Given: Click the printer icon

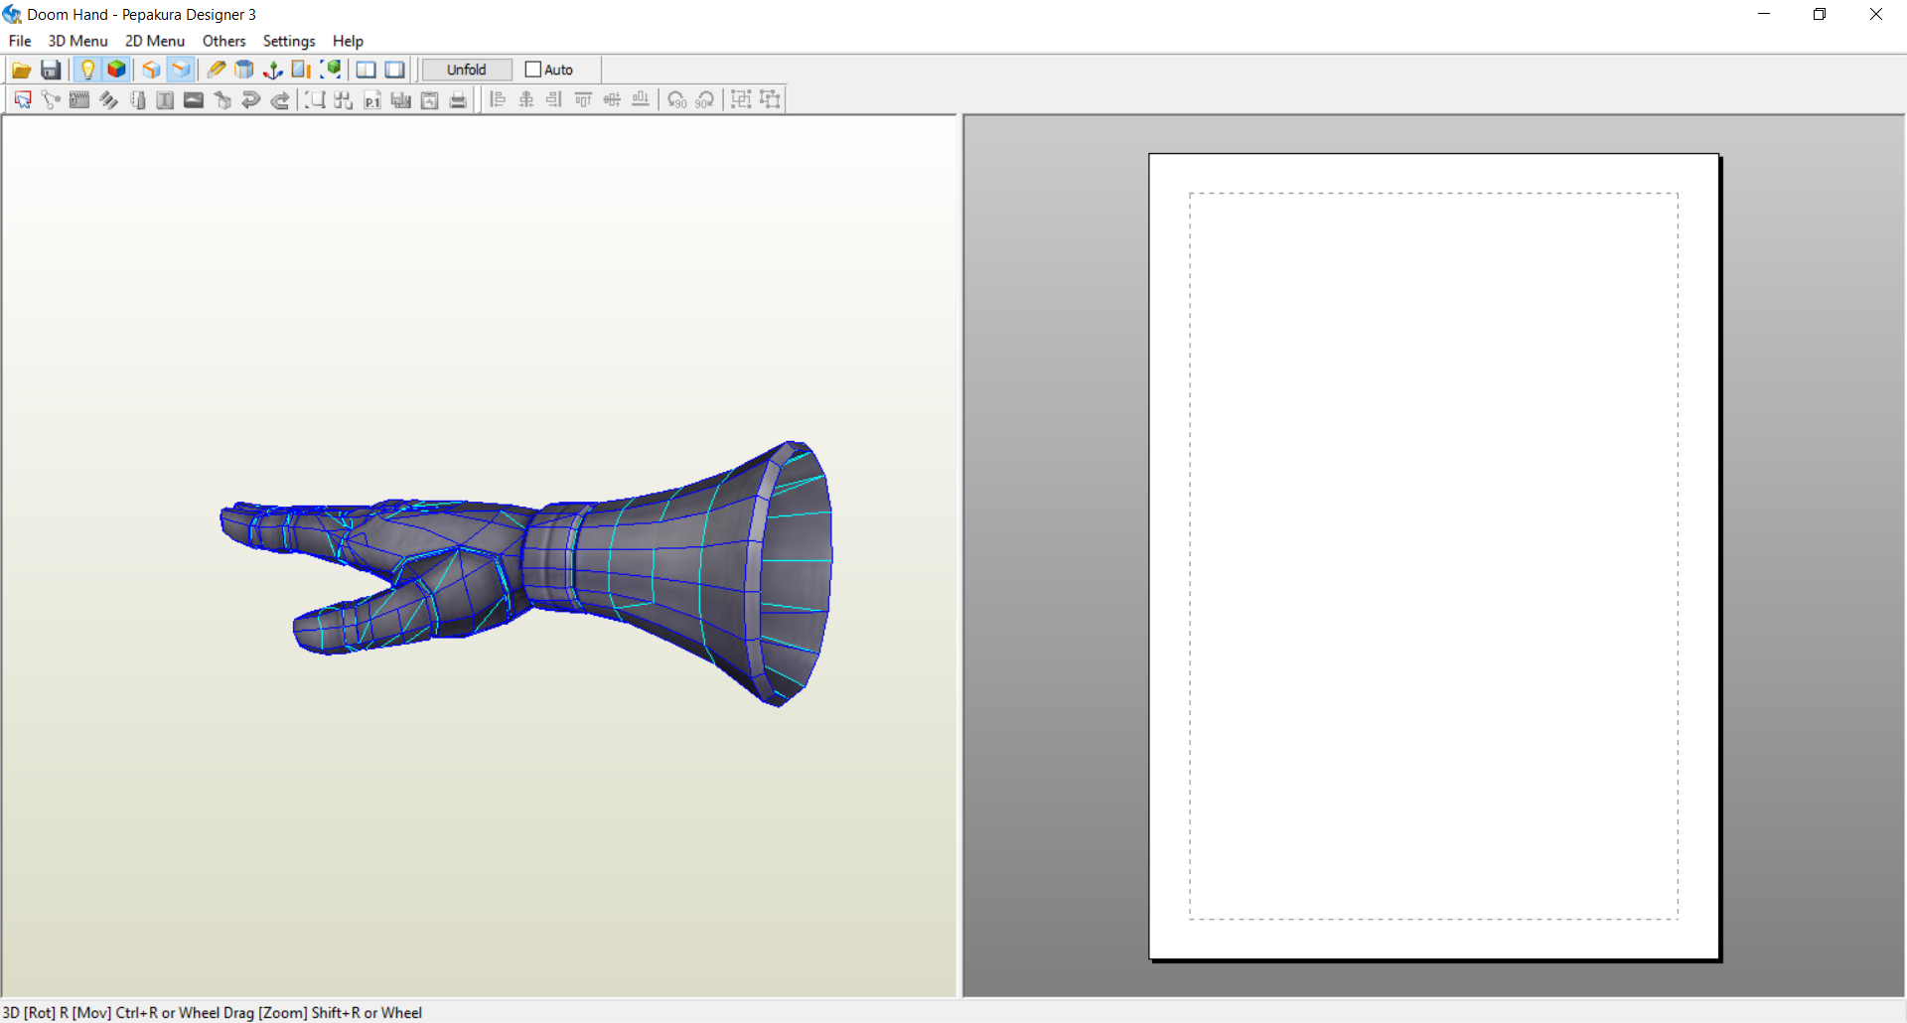Looking at the screenshot, I should click(458, 99).
